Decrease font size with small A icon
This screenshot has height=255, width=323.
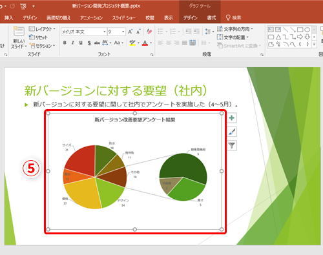tap(138, 32)
